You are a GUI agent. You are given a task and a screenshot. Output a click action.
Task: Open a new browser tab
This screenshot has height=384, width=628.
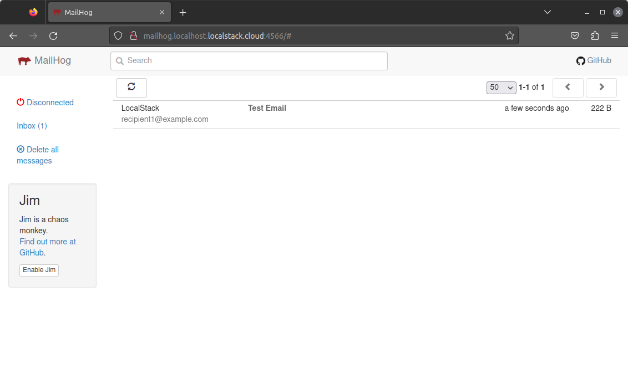point(183,12)
